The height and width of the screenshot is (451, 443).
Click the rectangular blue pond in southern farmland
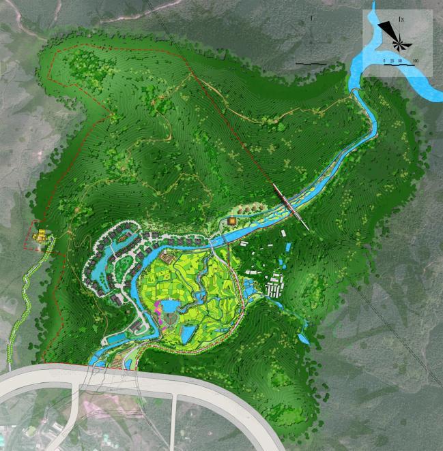187,335
